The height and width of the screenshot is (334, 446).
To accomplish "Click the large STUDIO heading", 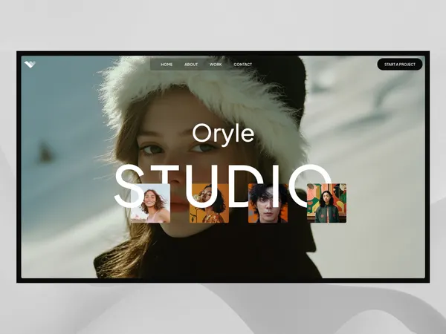I will [223, 186].
